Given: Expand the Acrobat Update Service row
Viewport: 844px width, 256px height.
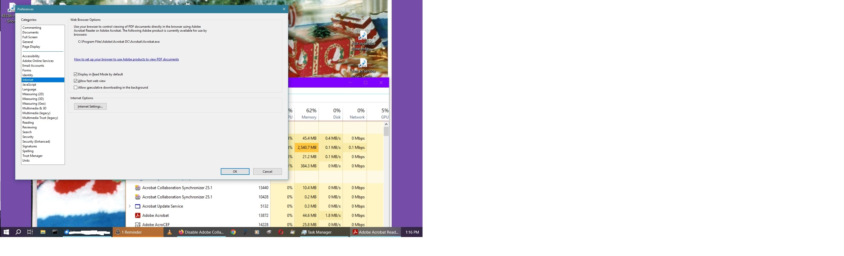Looking at the screenshot, I should click(x=130, y=206).
